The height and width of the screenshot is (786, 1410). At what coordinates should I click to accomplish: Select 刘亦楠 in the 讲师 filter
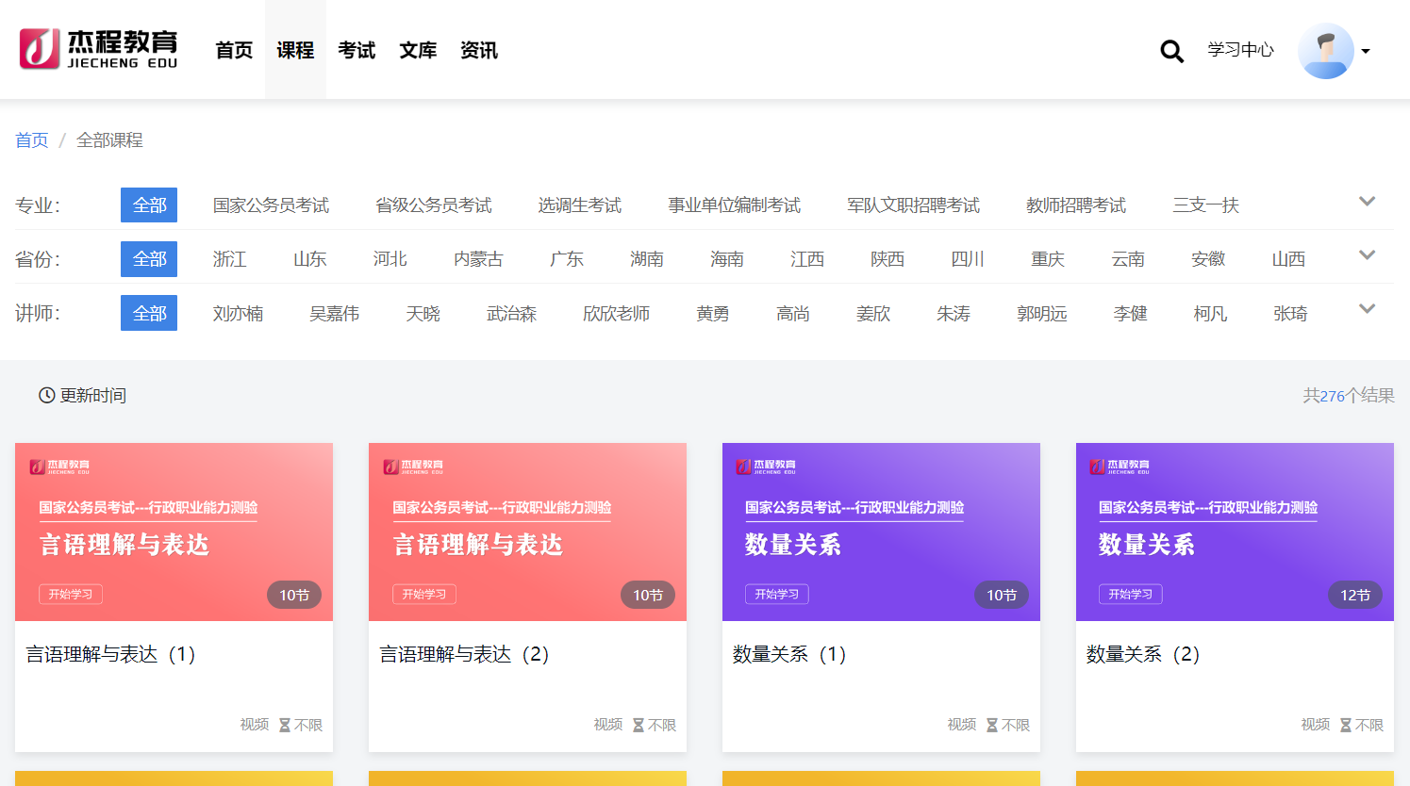(x=238, y=314)
